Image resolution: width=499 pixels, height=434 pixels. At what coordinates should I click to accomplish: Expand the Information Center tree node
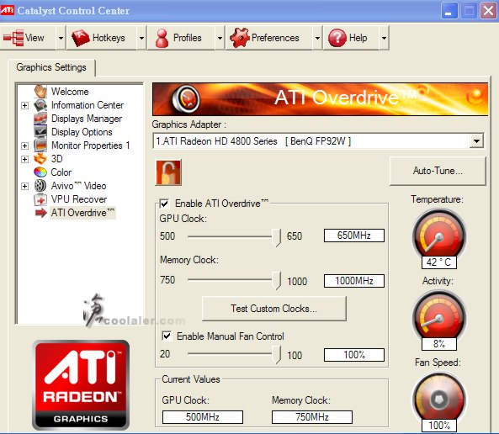coord(24,105)
